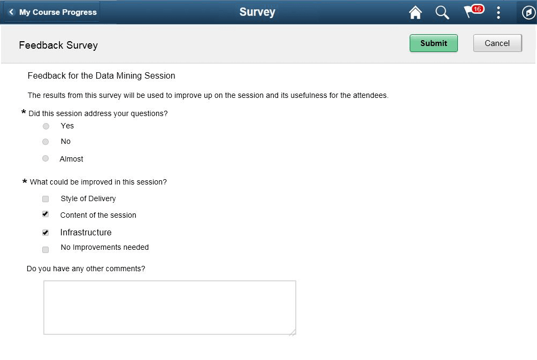Uncheck the Infrastructure checkbox
The image size is (537, 360).
click(x=45, y=232)
